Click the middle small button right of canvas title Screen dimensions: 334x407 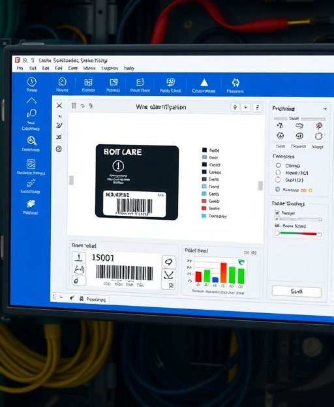coord(246,107)
